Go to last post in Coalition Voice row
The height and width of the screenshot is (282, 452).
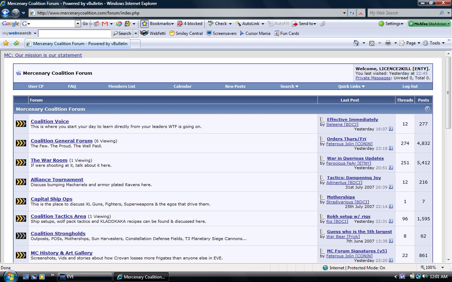point(391,129)
